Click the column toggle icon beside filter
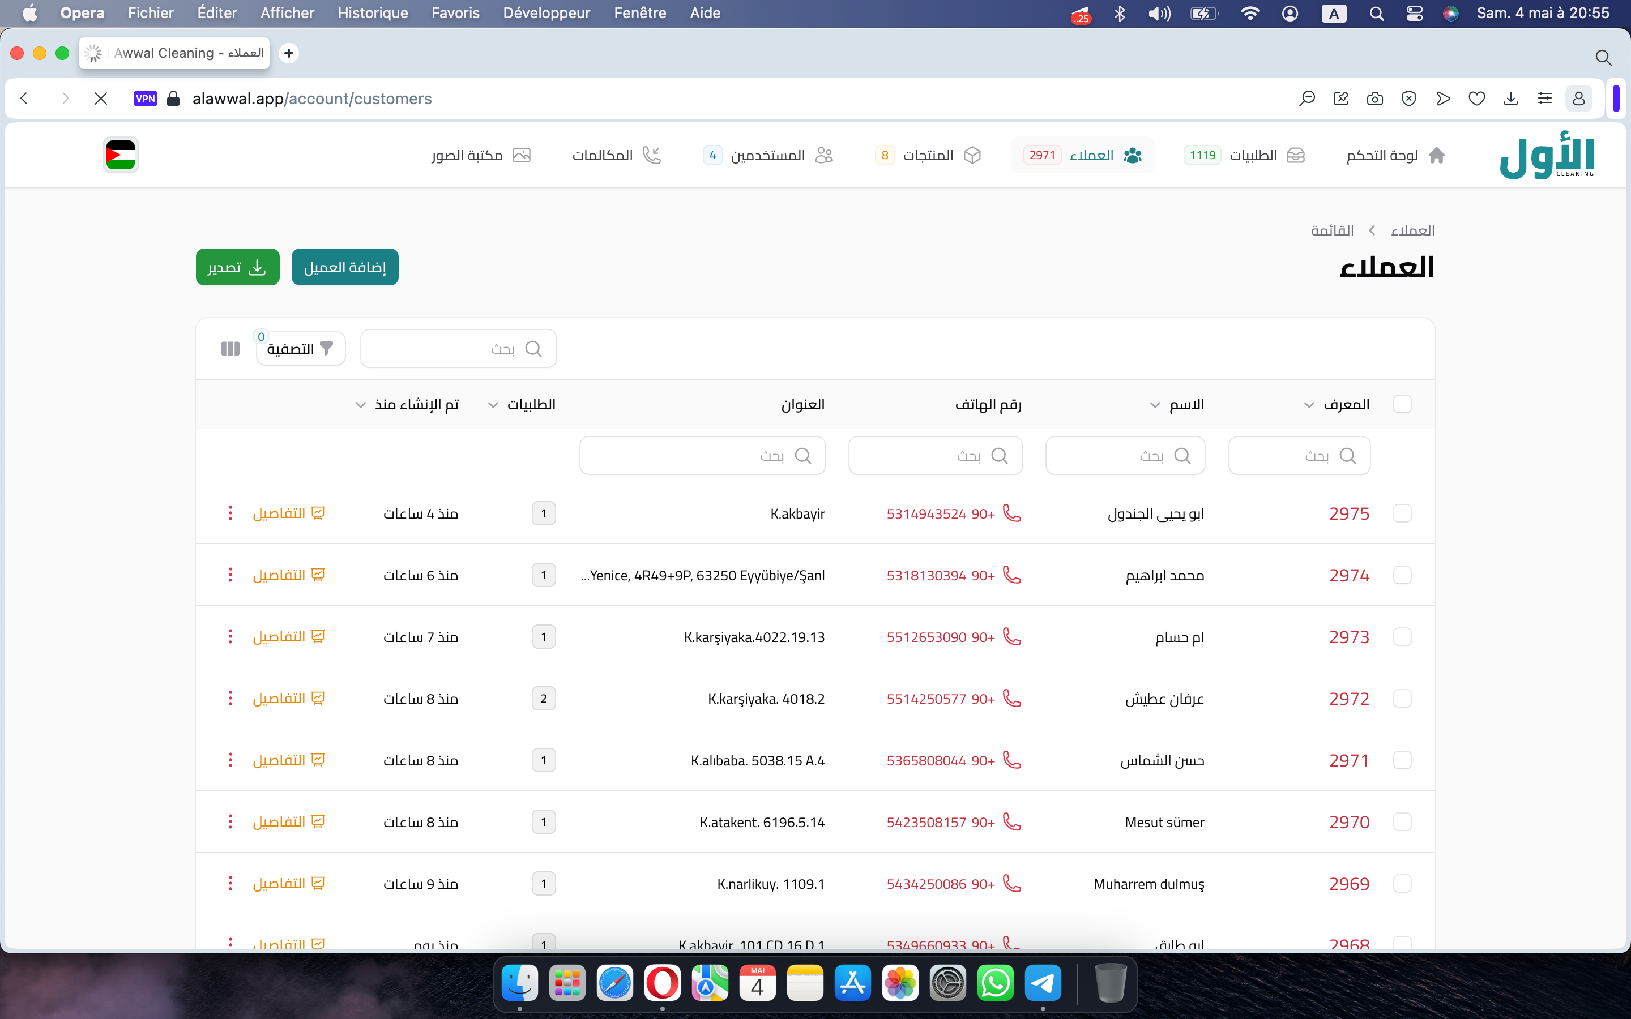The image size is (1631, 1019). click(x=230, y=348)
